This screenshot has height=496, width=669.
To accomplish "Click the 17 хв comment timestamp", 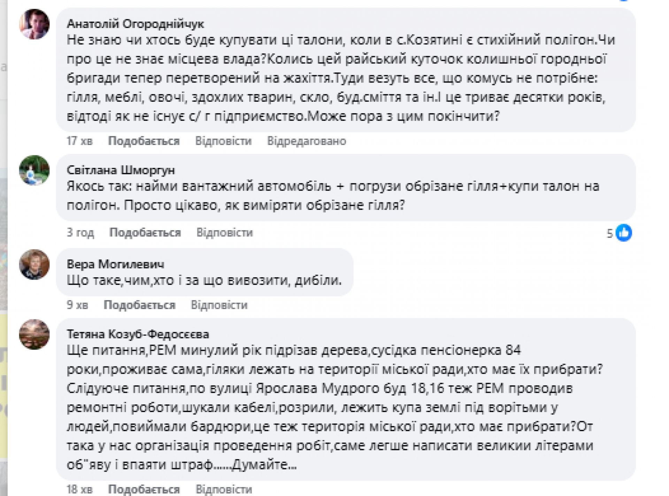I will click(x=79, y=141).
